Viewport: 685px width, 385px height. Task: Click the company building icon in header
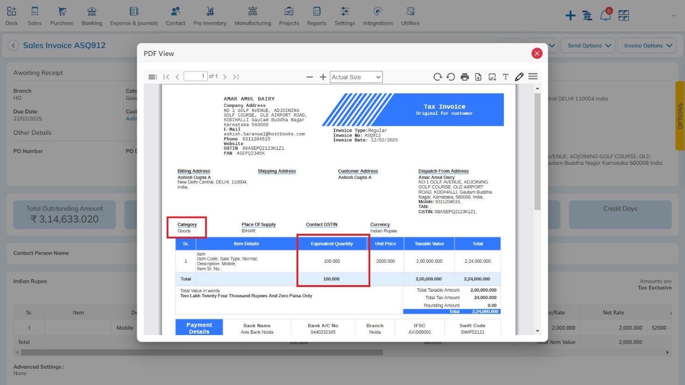(587, 16)
